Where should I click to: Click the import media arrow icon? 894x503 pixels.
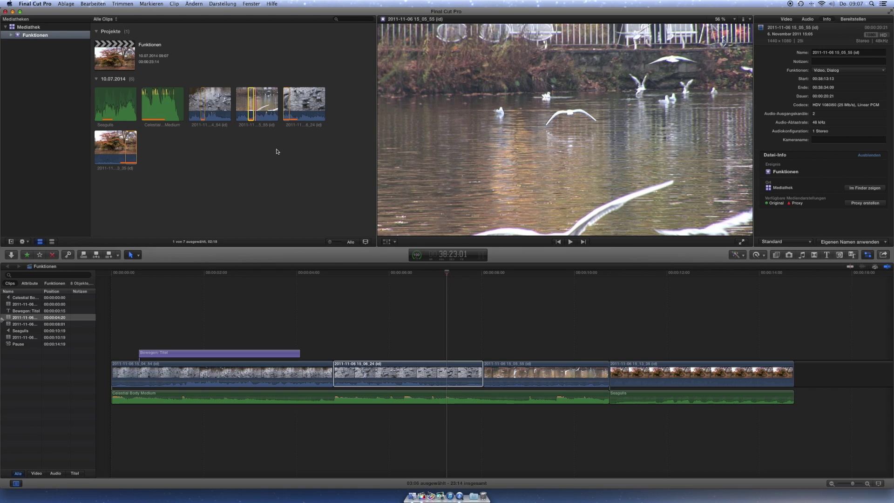click(11, 255)
